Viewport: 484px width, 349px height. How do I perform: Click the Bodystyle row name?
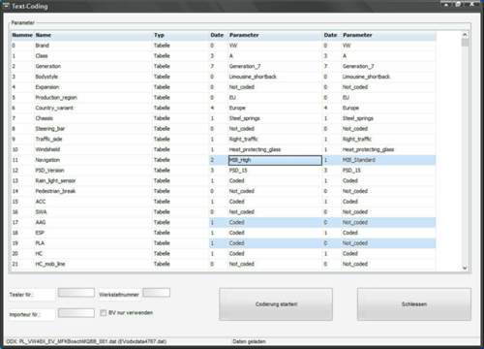(46, 77)
